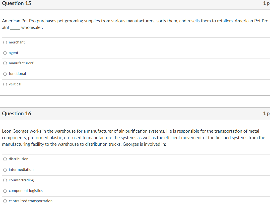270x210 pixels.
Task: Click the Question 15 heading
Action: tap(17, 3)
